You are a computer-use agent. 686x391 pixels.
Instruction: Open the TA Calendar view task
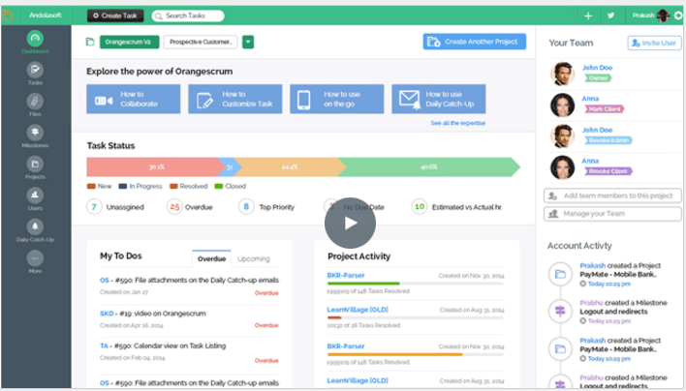coord(163,346)
